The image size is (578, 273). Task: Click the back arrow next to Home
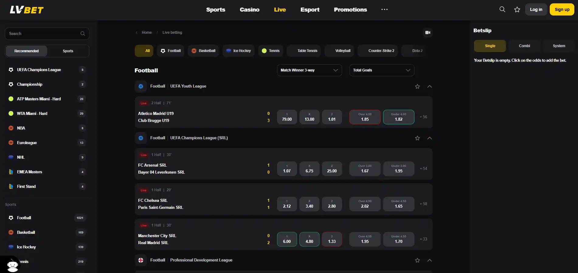tap(137, 33)
